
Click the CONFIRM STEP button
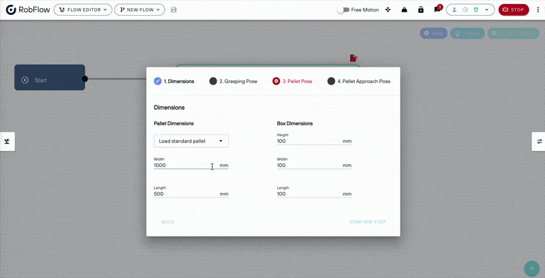(368, 221)
